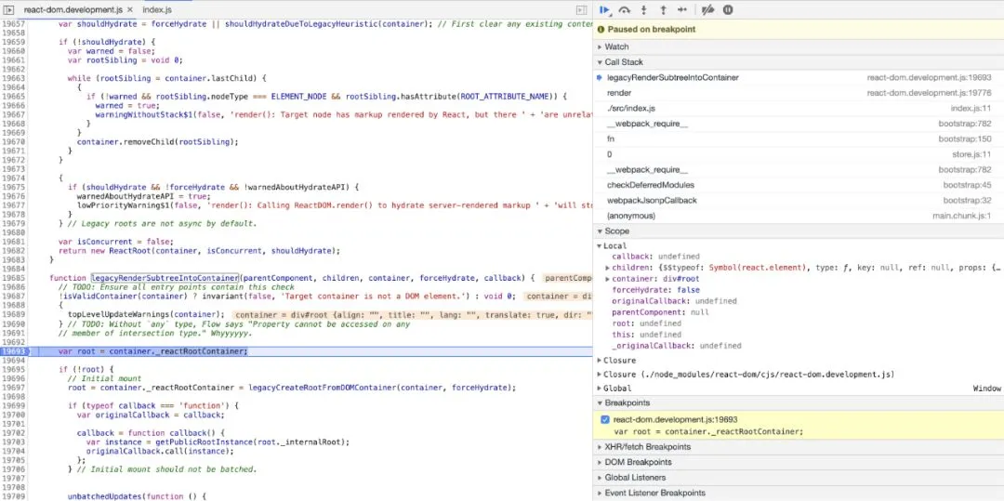Click 'var isConcurrent = false;' code line
1004x501 pixels.
pyautogui.click(x=116, y=242)
